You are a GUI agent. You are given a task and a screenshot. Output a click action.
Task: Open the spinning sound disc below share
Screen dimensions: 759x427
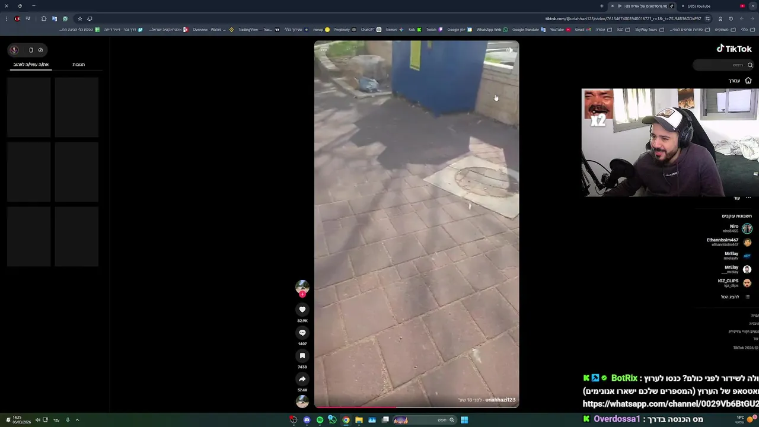(x=302, y=401)
